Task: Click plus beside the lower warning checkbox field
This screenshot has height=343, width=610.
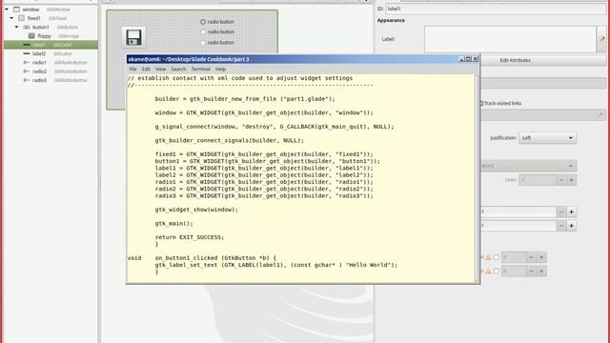Action: click(541, 271)
